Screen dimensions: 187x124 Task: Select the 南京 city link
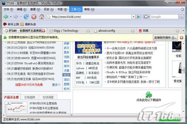point(66,62)
